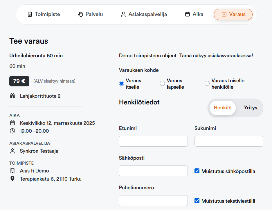Click into the Sähköposti text field

click(x=153, y=171)
